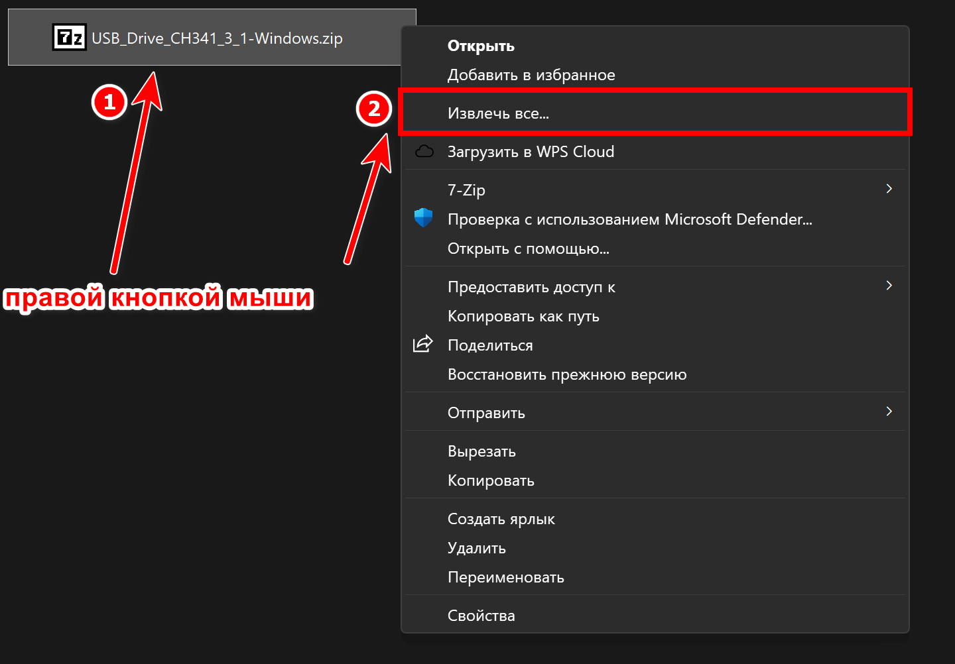Screen dimensions: 955x664
Task: Expand the Предоставить доступ к submenu arrow
Action: 889,286
